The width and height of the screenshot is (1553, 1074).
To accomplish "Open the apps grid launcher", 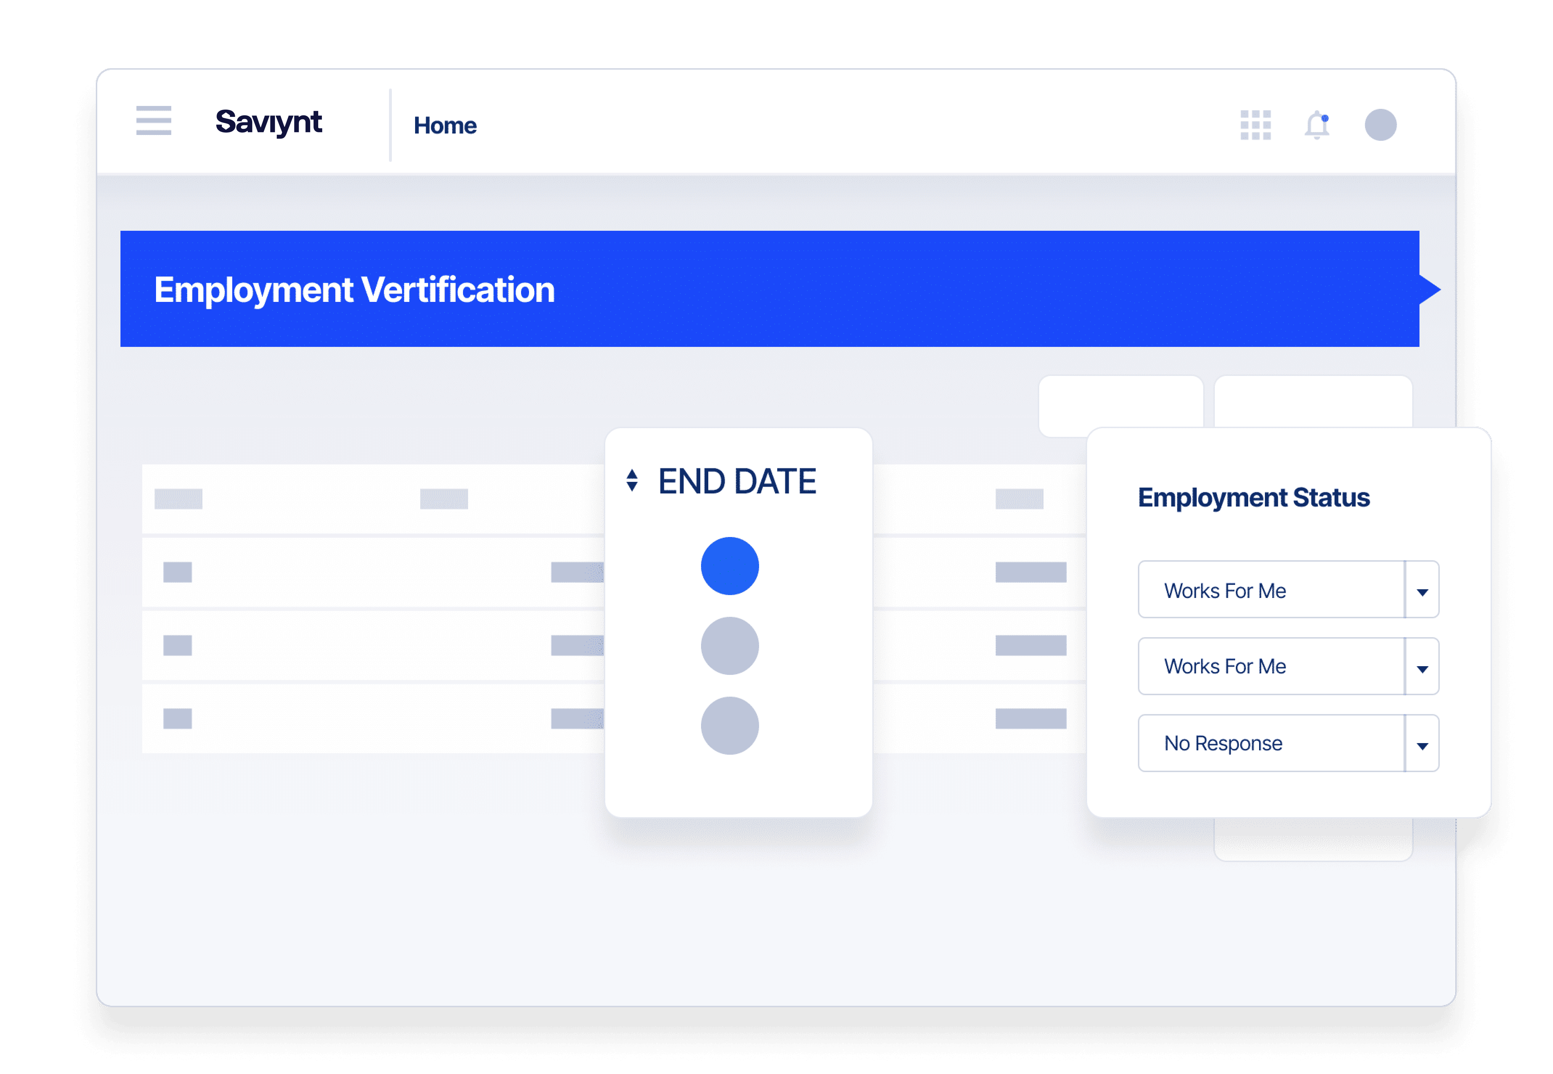I will pyautogui.click(x=1255, y=124).
